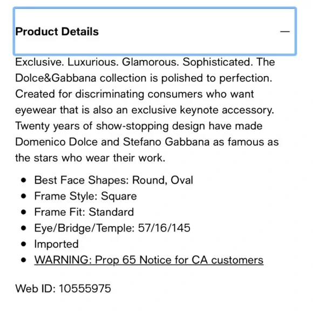Click the bullet dot beside Imported

24,244
